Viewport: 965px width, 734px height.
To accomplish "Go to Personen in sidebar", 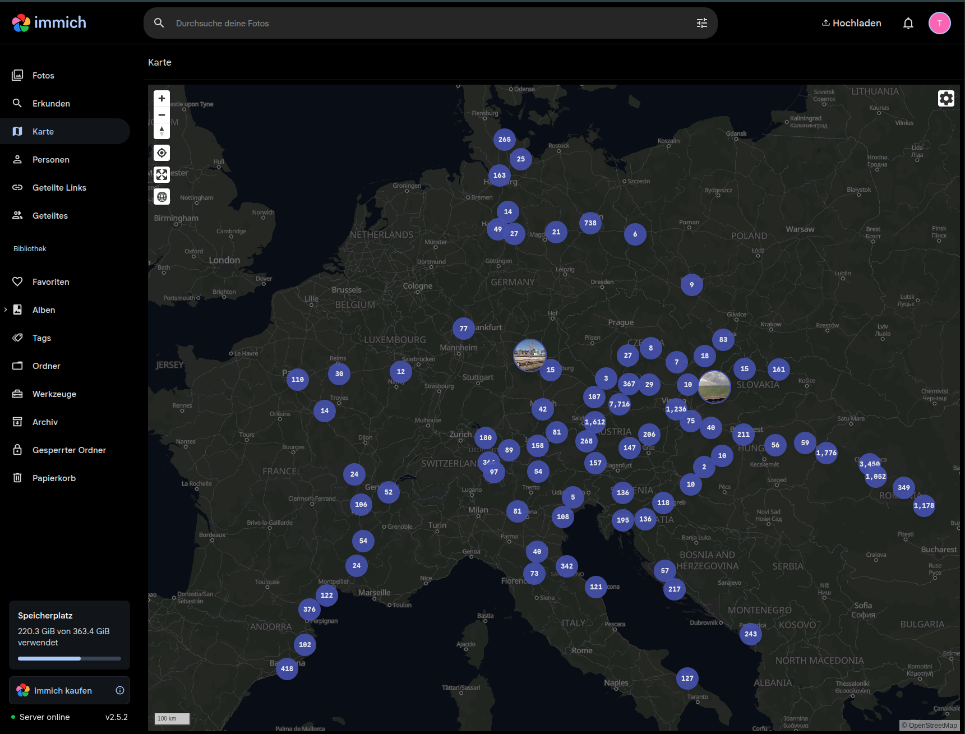I will click(x=50, y=160).
